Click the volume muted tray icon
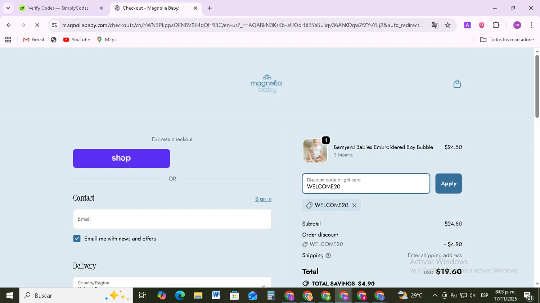540x303 pixels. (x=473, y=295)
